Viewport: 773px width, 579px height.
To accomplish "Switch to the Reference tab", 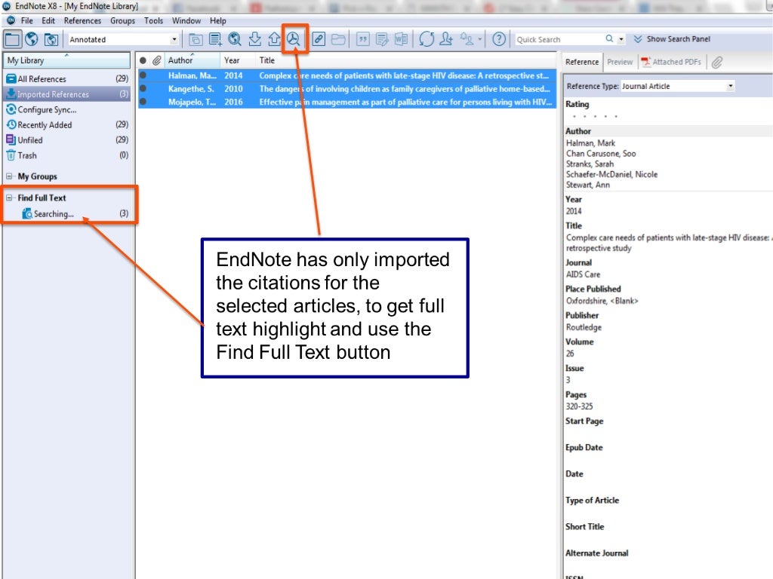I will tap(582, 62).
